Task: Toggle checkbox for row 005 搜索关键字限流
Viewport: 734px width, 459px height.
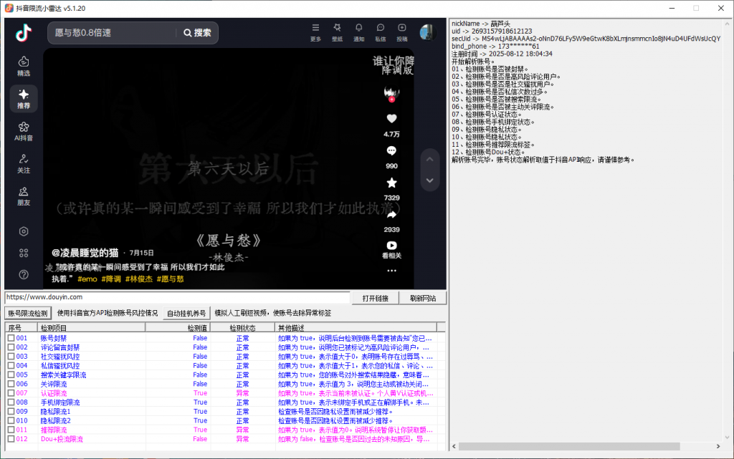Action: tap(11, 375)
